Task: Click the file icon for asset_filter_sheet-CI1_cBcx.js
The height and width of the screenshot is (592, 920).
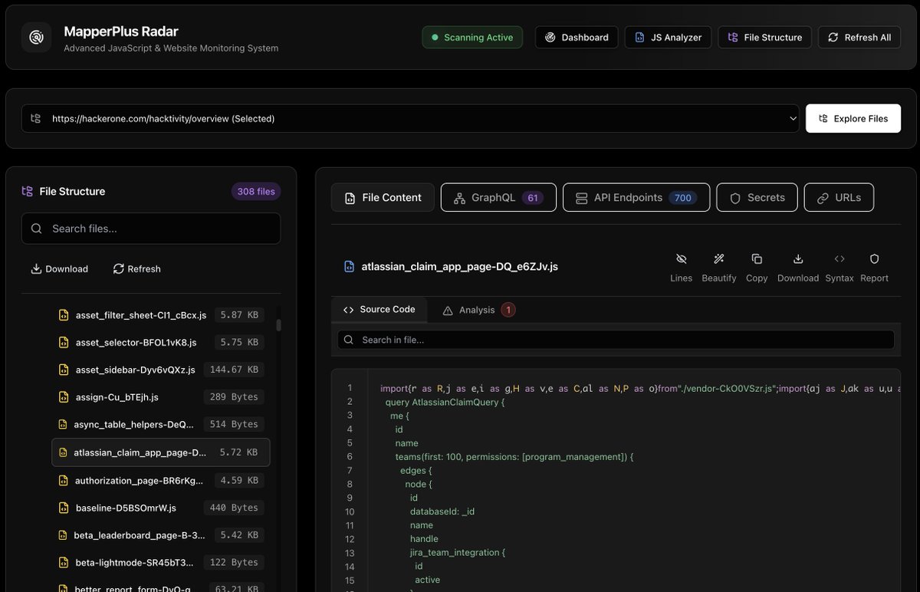Action: (64, 314)
